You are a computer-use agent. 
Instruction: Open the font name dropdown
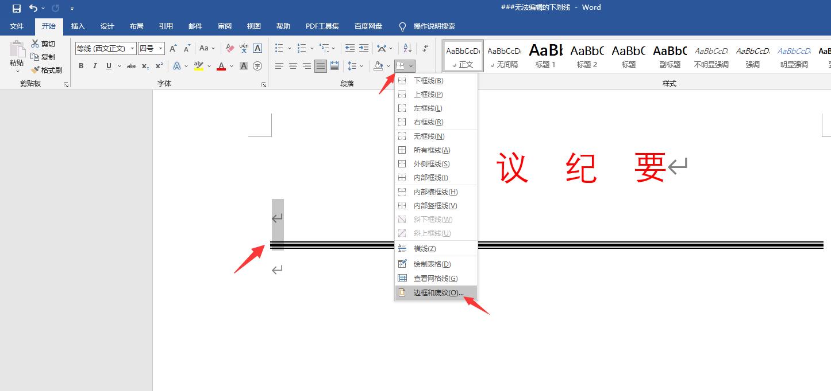click(x=131, y=48)
